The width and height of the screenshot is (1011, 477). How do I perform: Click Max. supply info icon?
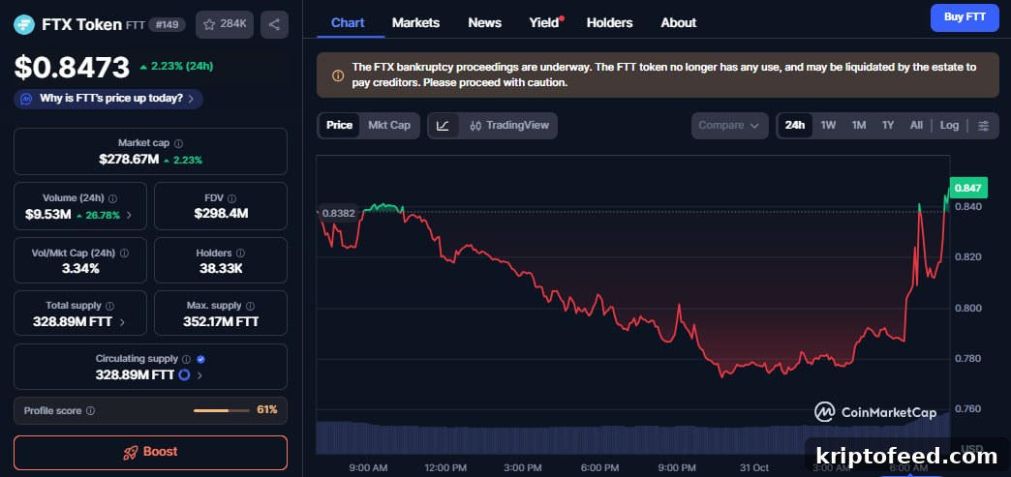(x=250, y=306)
